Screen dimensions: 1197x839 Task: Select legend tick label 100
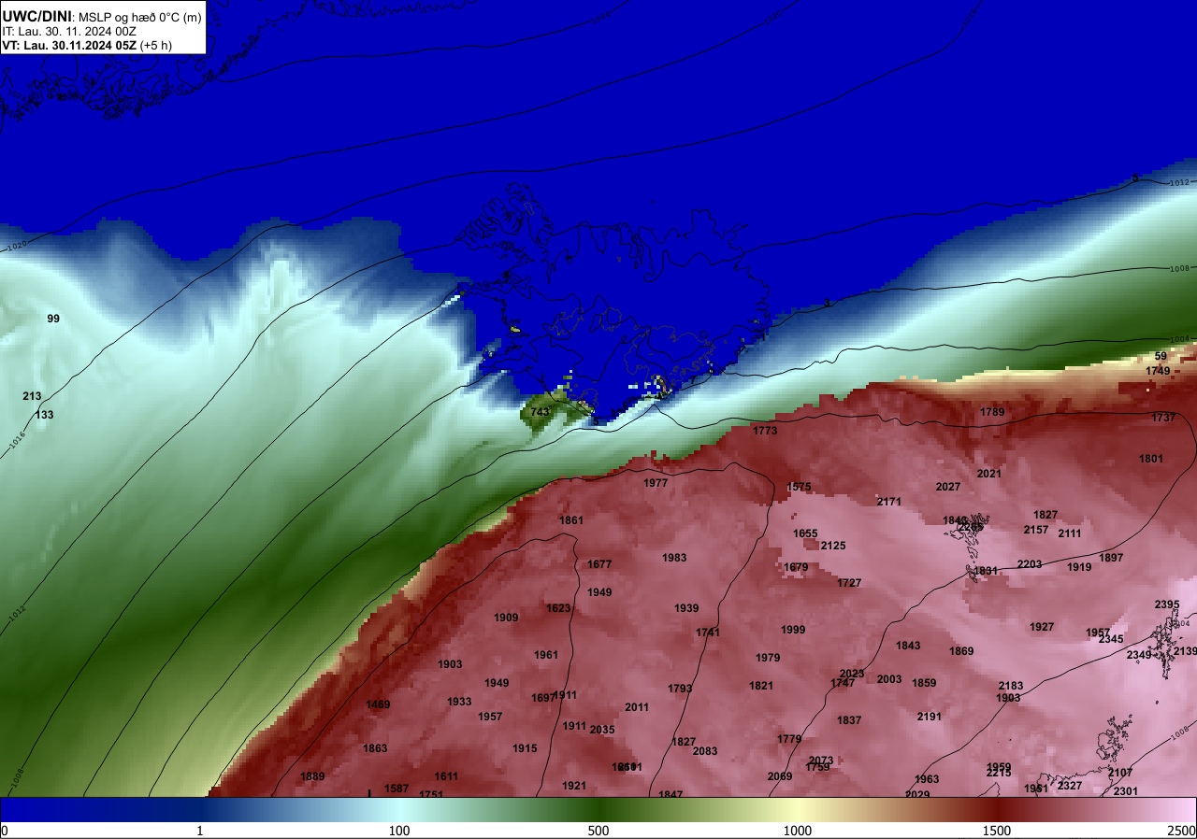tap(399, 832)
